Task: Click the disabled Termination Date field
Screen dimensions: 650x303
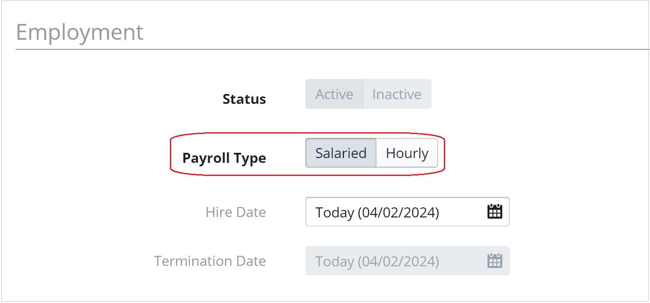Action: 407,261
